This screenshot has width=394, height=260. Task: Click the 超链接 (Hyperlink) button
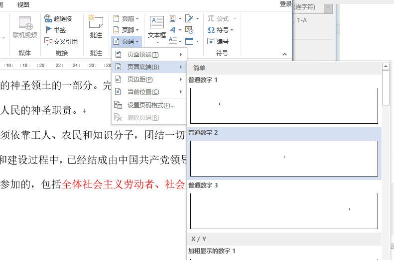(x=58, y=18)
